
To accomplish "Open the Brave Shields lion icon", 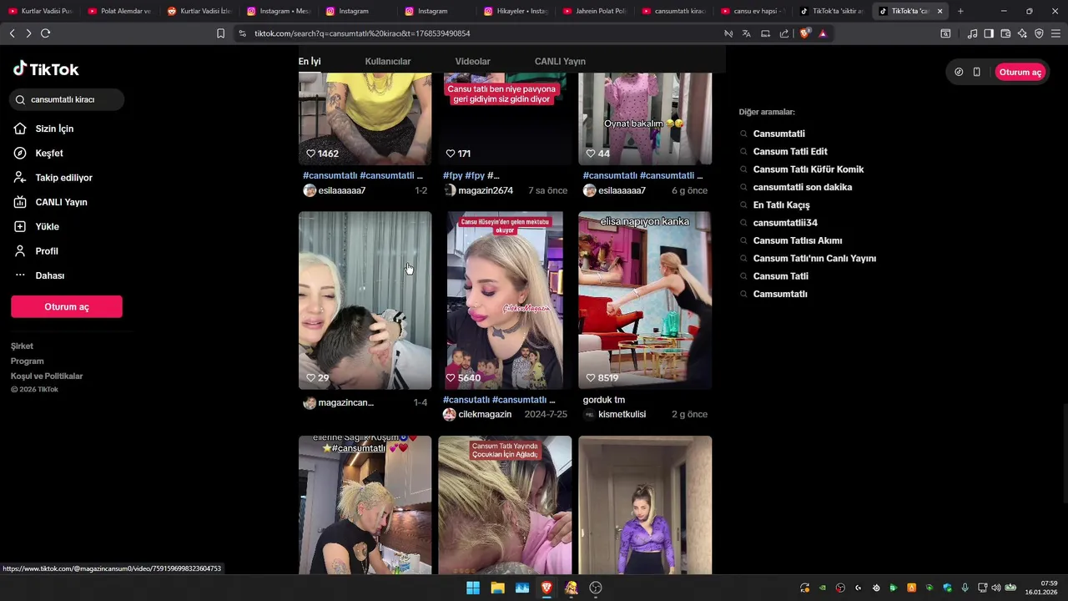I will pyautogui.click(x=804, y=33).
